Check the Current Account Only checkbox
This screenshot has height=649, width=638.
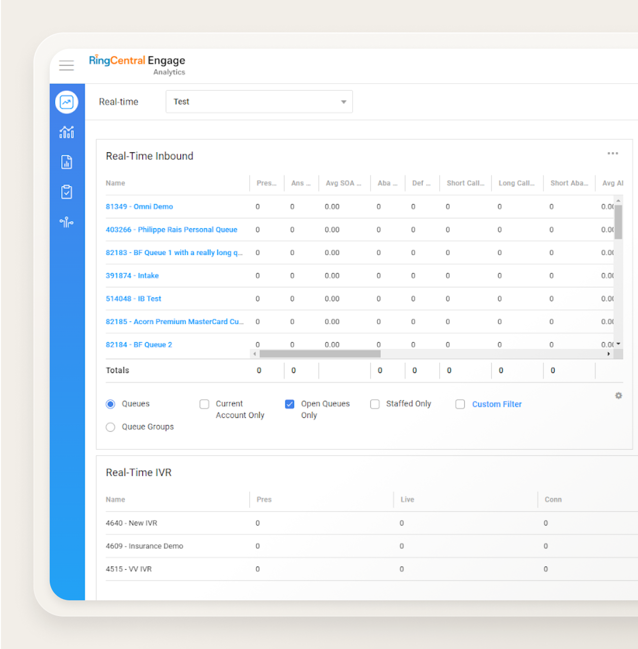(x=204, y=404)
